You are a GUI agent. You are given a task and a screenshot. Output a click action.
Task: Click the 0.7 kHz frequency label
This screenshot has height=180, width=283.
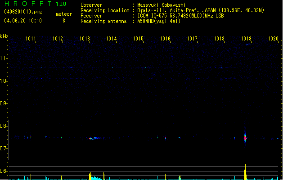[4, 148]
